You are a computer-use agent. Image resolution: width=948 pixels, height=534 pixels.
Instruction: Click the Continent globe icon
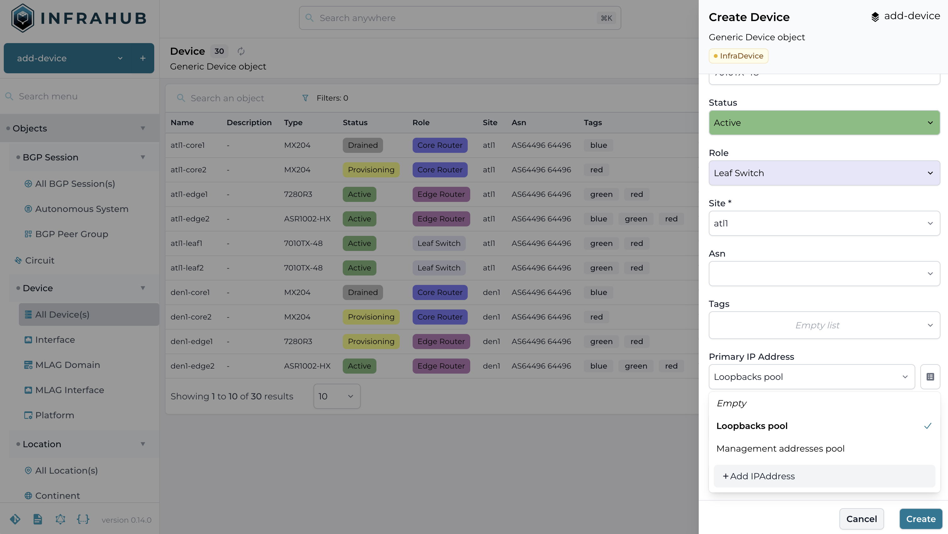(28, 496)
